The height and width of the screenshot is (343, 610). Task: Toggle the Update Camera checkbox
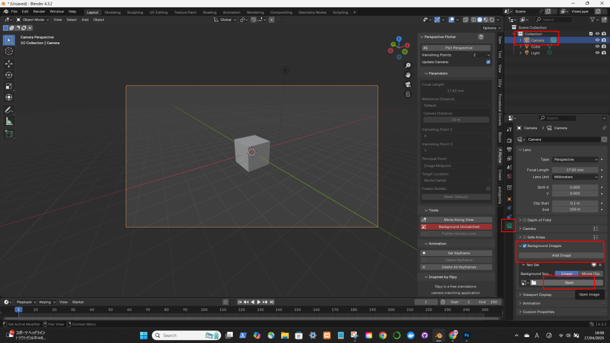[488, 62]
